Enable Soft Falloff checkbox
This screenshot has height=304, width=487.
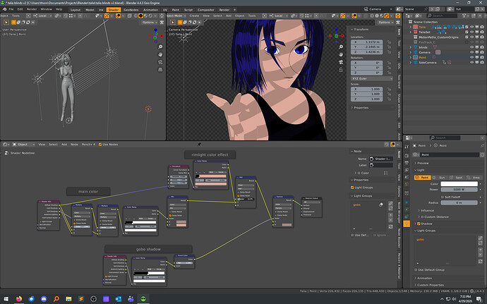click(x=443, y=197)
